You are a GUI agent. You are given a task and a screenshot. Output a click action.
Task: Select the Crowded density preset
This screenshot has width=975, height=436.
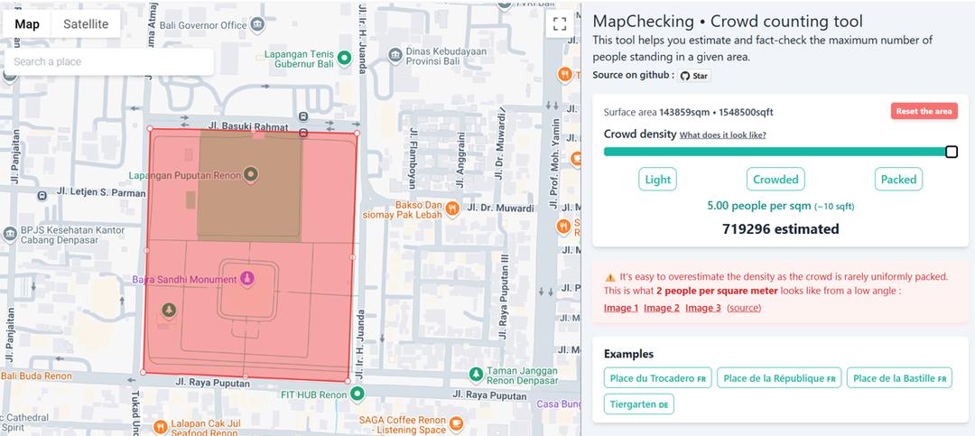(x=775, y=179)
